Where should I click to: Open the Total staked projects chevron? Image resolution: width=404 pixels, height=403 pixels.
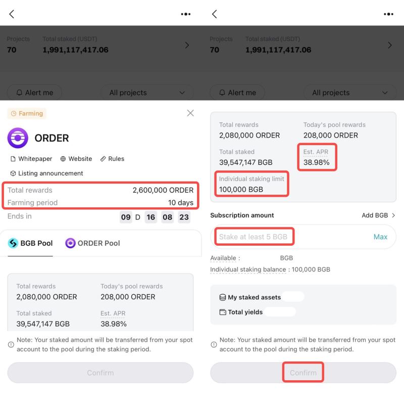(x=187, y=45)
